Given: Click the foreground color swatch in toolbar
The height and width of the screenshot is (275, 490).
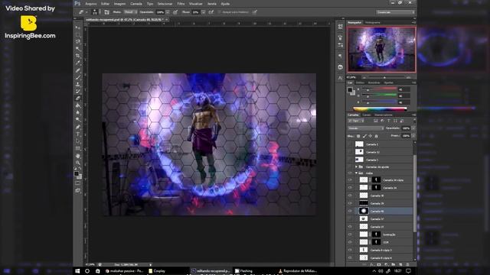Looking at the screenshot, I should point(77,173).
